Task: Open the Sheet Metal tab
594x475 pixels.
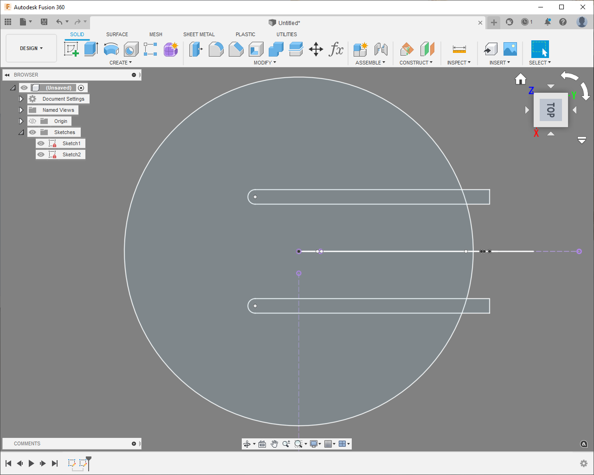Action: tap(199, 34)
